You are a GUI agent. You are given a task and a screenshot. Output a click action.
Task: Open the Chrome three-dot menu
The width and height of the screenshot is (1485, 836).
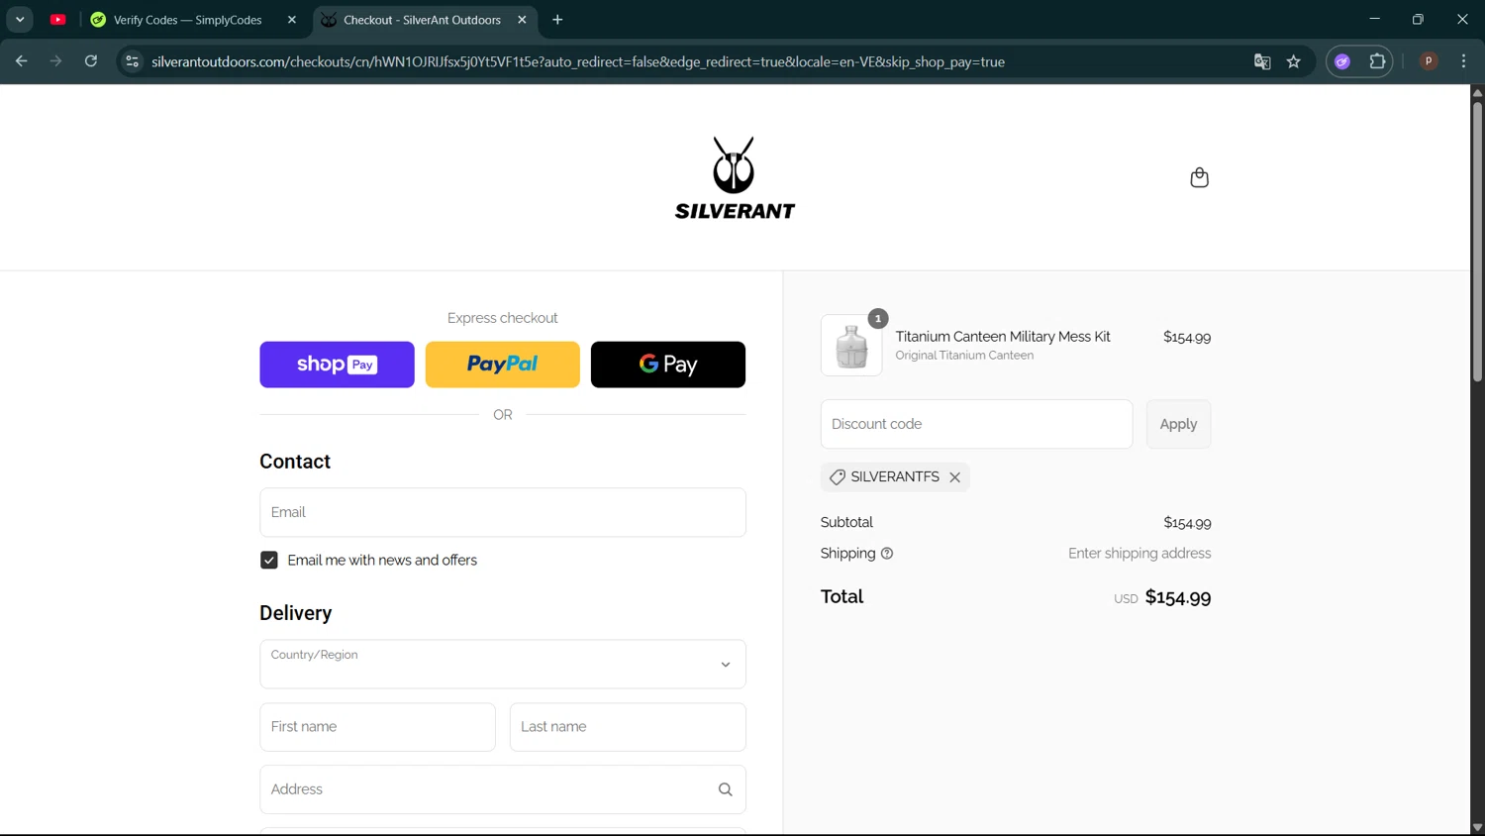click(1464, 61)
